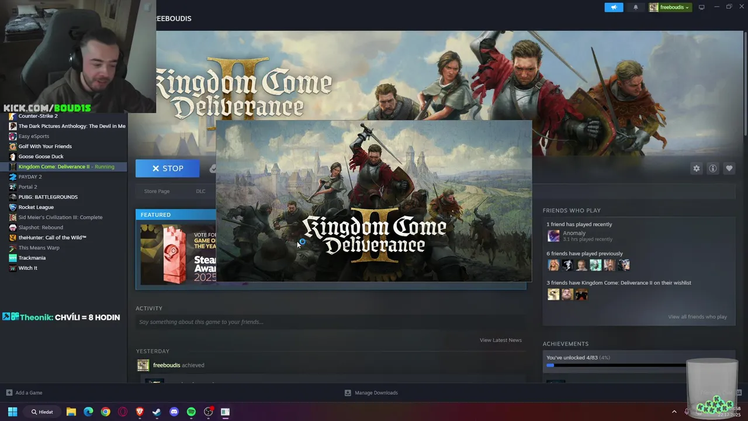The image size is (748, 421).
Task: Click Anomaly's friend avatar
Action: (x=553, y=236)
